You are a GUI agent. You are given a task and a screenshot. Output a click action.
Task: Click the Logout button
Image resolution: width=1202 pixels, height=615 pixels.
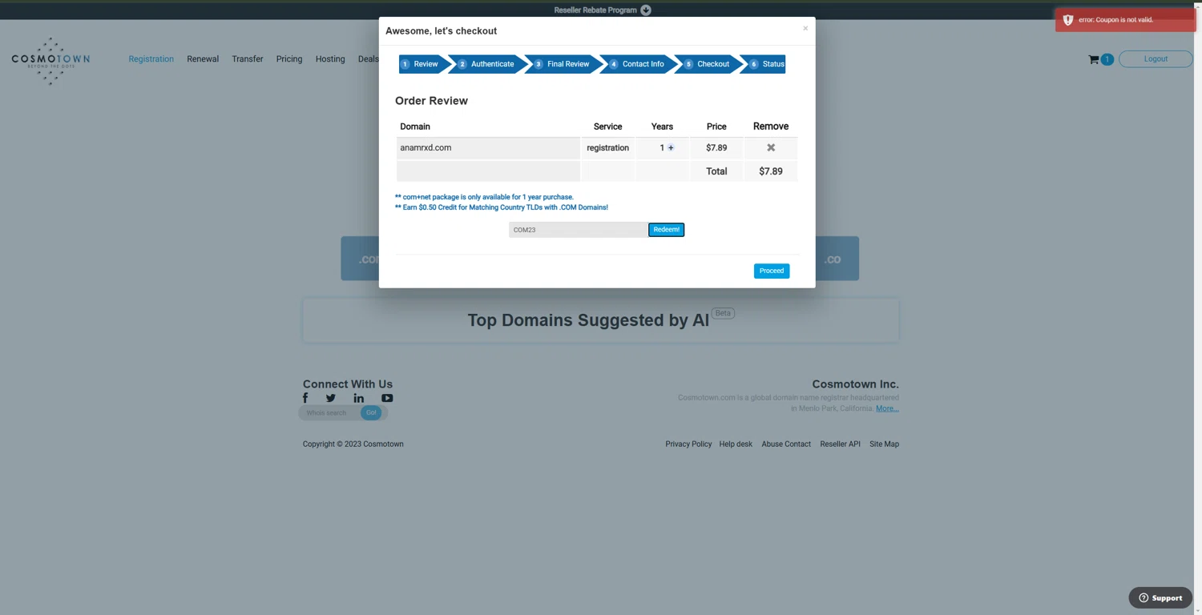click(1156, 59)
